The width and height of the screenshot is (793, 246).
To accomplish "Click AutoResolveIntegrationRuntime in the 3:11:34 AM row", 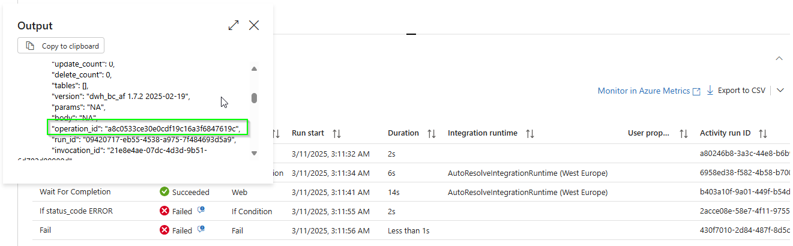I will [528, 173].
